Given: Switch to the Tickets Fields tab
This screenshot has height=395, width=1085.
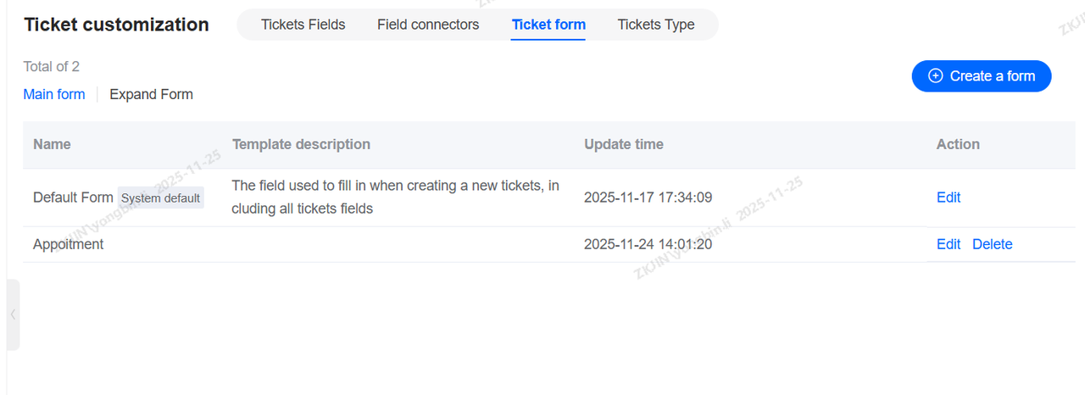Looking at the screenshot, I should [x=303, y=25].
